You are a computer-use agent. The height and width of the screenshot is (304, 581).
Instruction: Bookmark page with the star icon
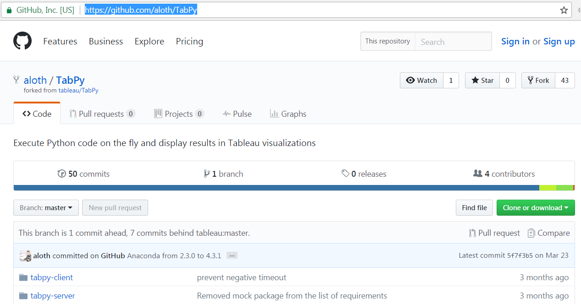point(564,10)
